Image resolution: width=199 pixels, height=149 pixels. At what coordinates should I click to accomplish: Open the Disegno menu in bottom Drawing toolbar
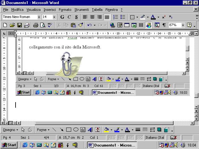[11, 130]
